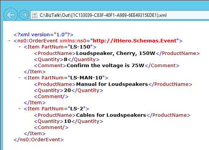Image resolution: width=209 pixels, height=150 pixels.
Task: Click the empty Comment tag under LS-2
Action: [51, 127]
